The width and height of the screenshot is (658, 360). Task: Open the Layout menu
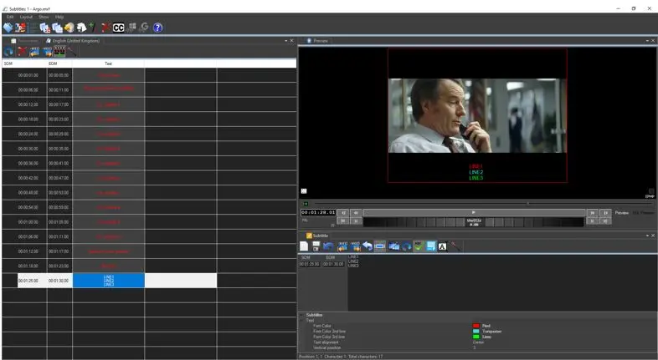26,17
